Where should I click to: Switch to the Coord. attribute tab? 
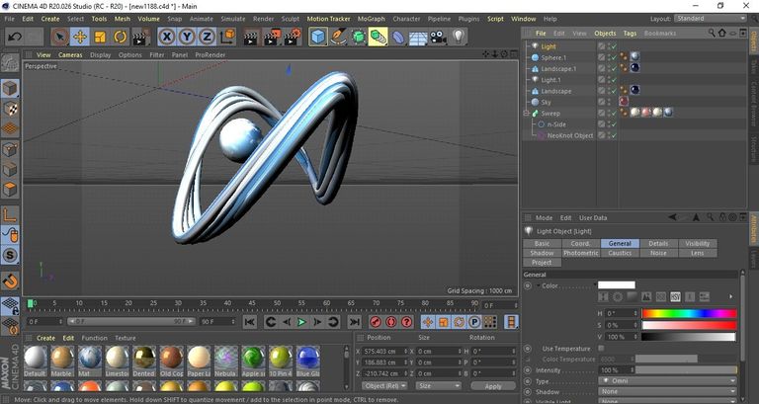point(581,243)
